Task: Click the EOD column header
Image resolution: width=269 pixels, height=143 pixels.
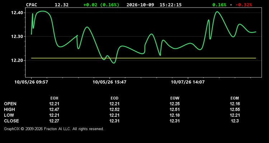Action: 114,98
